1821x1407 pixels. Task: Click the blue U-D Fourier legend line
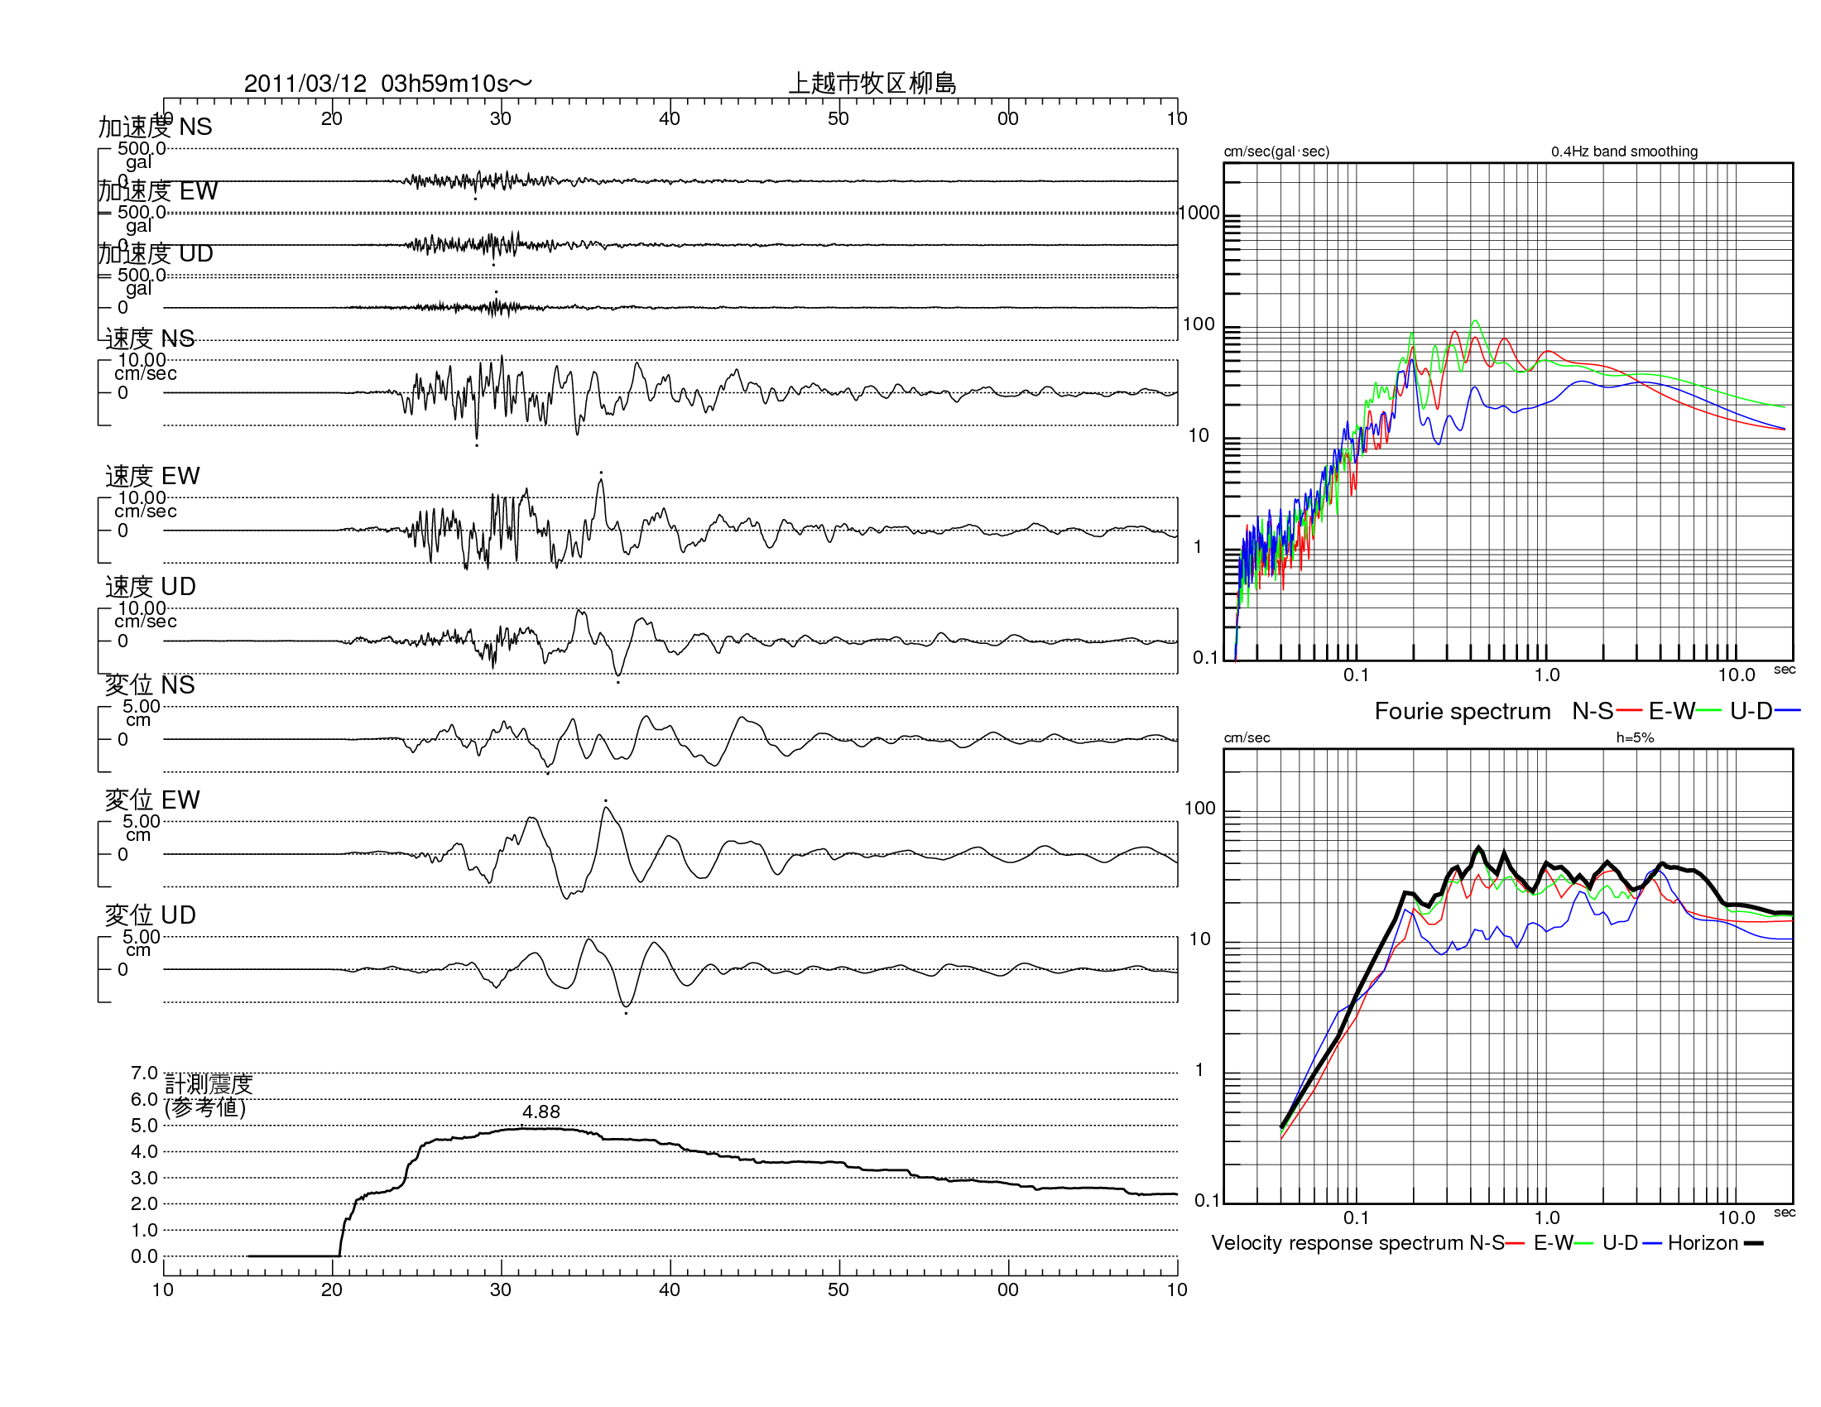(1788, 711)
